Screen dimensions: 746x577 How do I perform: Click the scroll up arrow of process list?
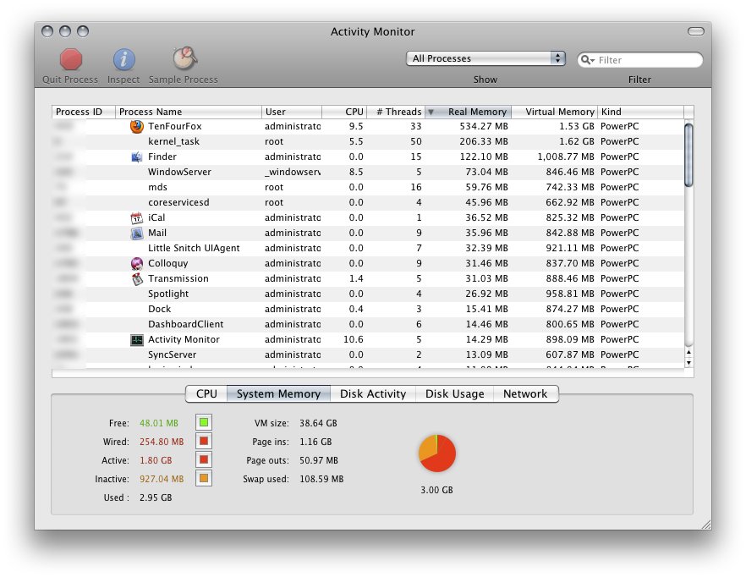pos(688,352)
